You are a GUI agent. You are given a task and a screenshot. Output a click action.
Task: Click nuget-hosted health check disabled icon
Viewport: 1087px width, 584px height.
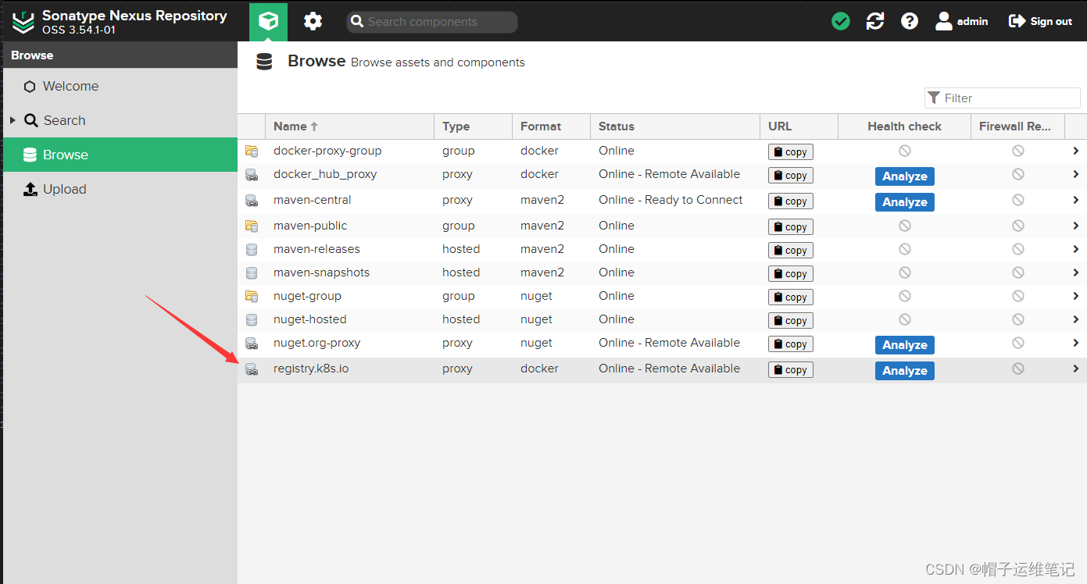click(904, 319)
